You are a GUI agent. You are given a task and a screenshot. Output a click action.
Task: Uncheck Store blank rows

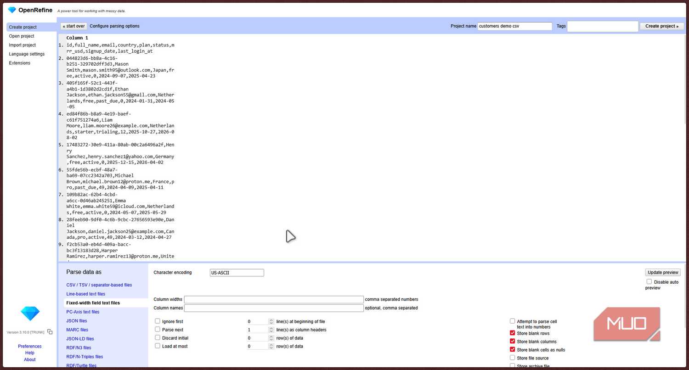(512, 333)
